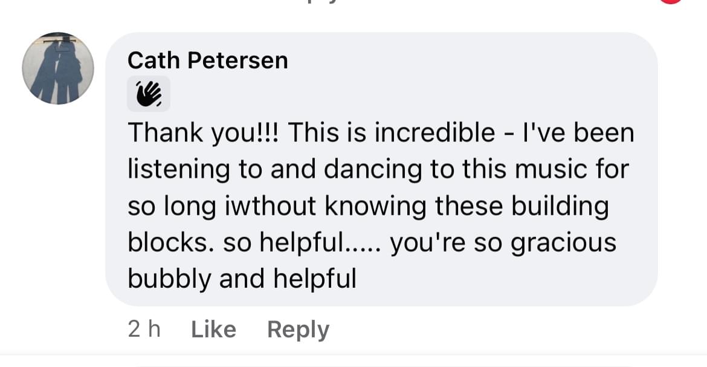Click the word "incredible" in the comment
Screen dimensions: 707x367
(434, 133)
